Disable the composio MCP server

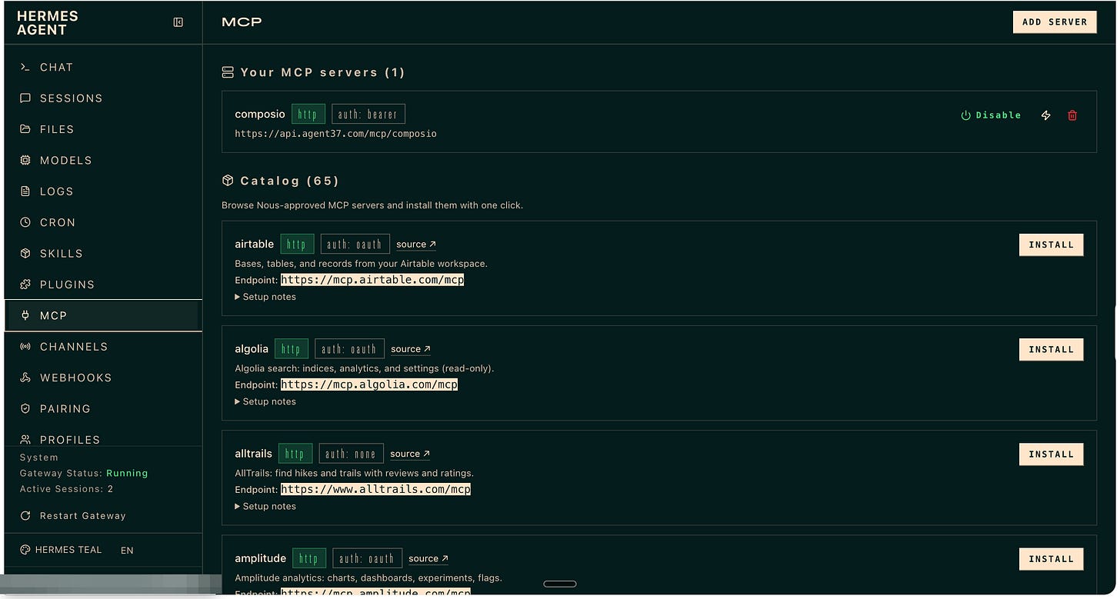click(x=991, y=115)
